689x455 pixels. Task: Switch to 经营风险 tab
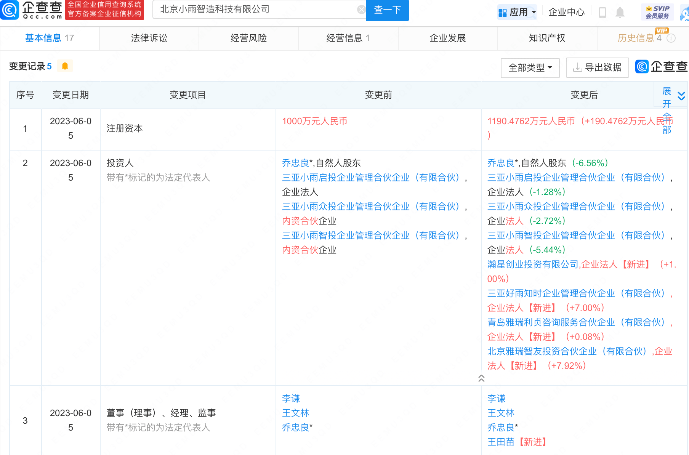248,38
